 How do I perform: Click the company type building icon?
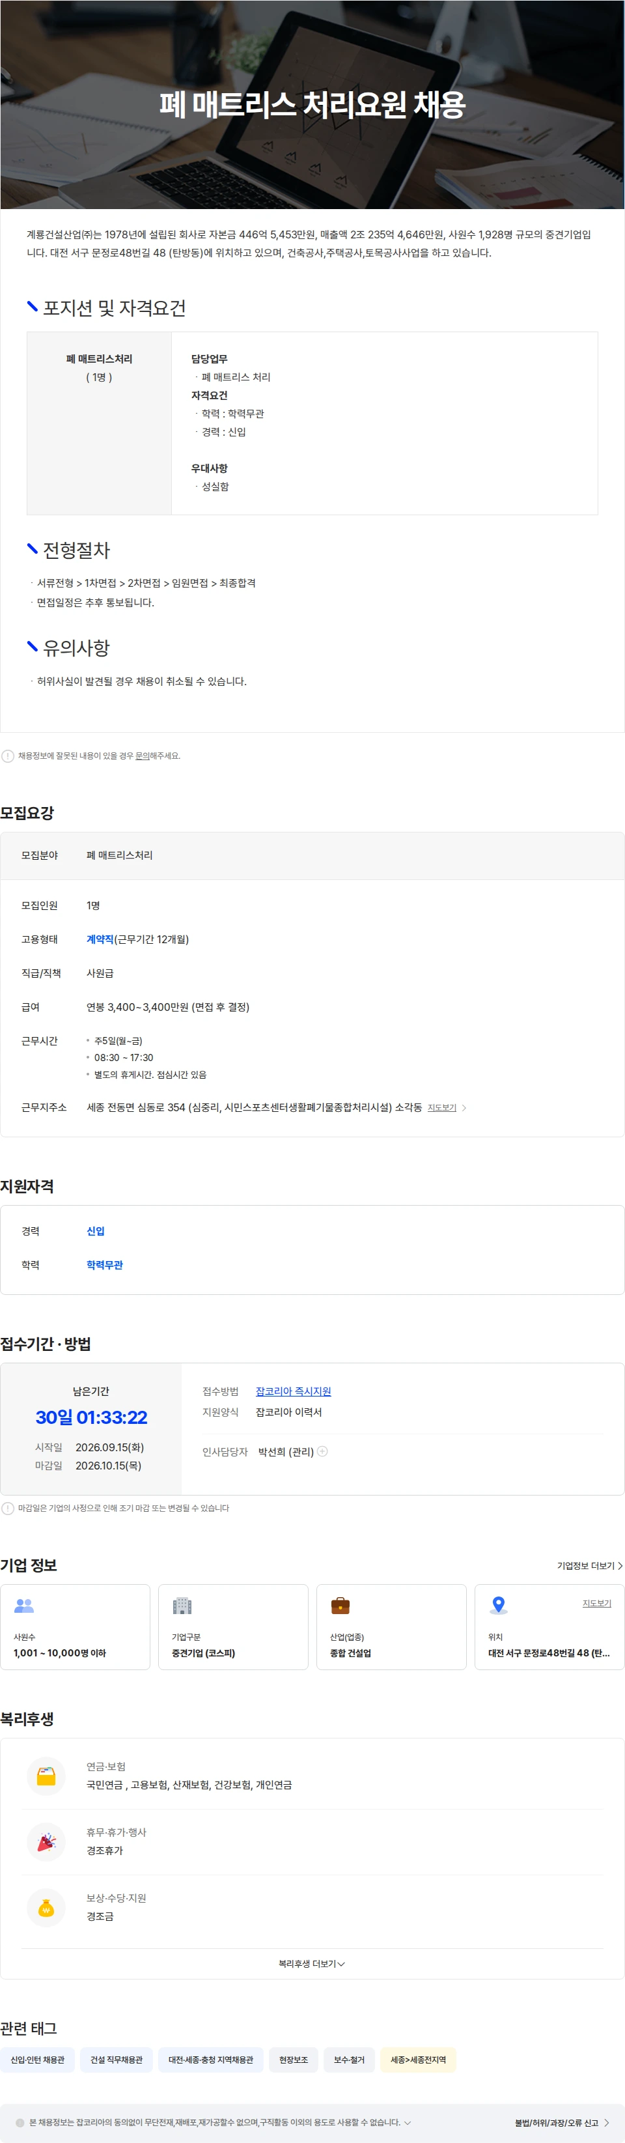pyautogui.click(x=182, y=1606)
